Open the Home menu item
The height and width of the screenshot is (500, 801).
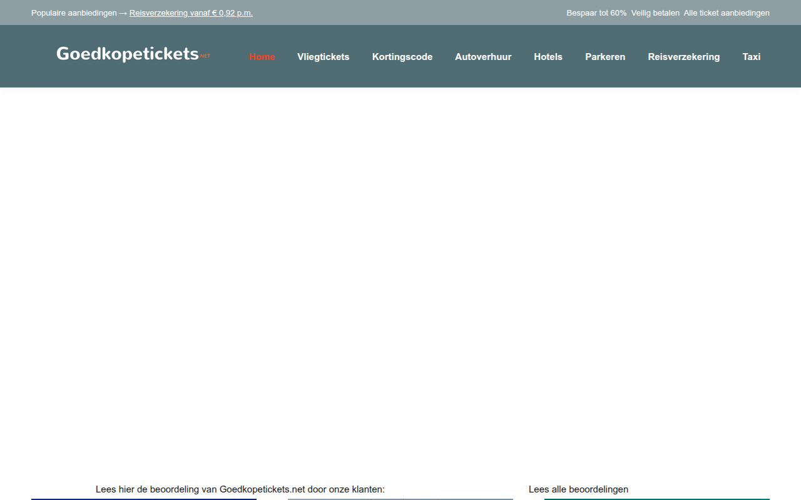pos(262,57)
